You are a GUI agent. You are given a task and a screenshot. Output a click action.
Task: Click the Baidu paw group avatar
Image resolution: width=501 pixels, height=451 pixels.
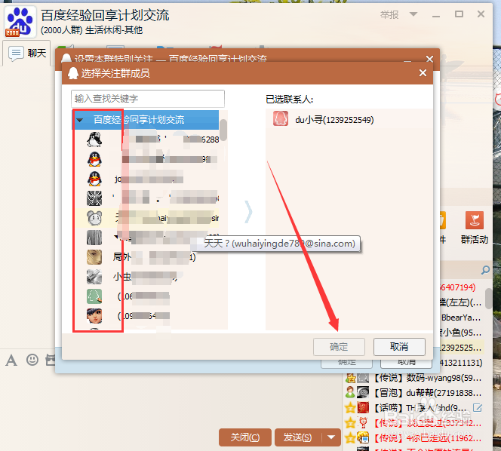pyautogui.click(x=20, y=22)
